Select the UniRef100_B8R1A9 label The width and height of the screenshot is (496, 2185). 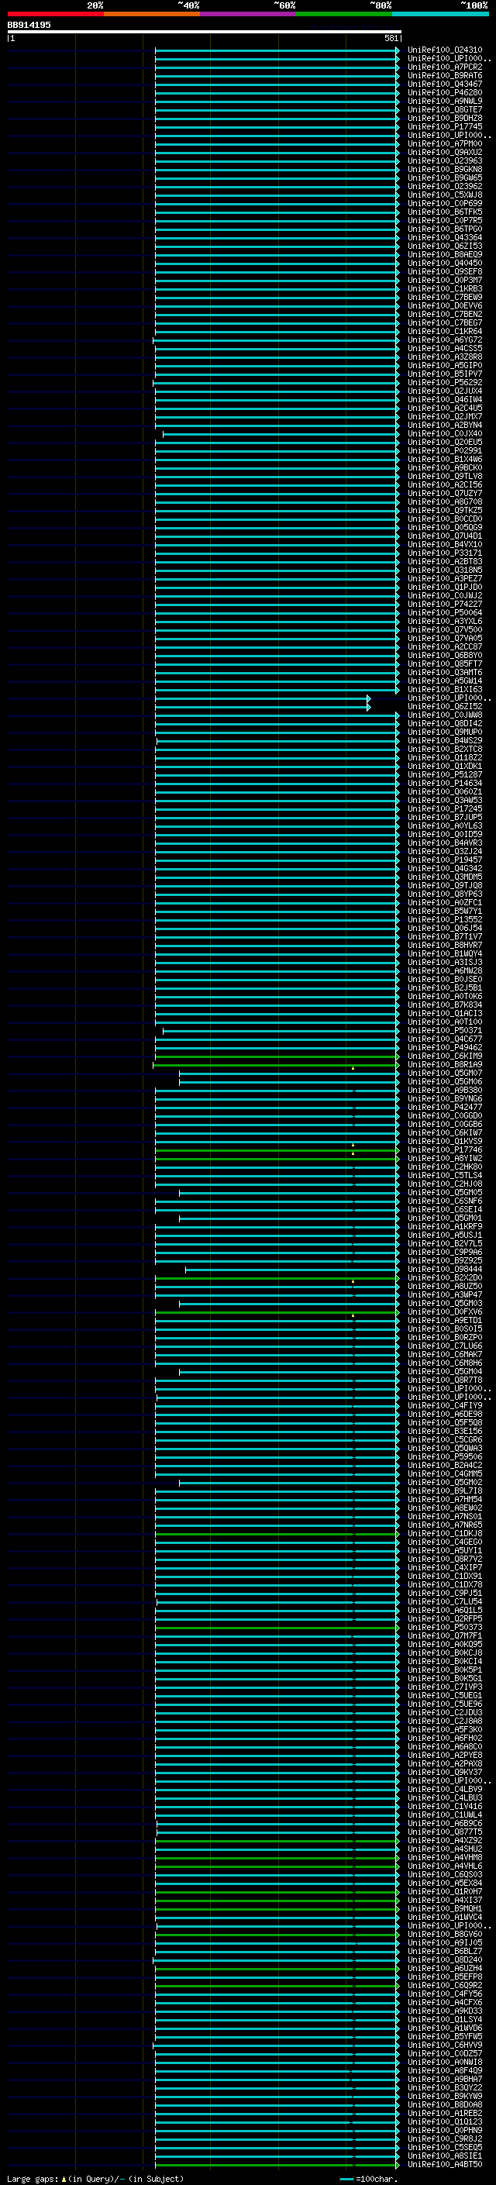(x=445, y=1064)
